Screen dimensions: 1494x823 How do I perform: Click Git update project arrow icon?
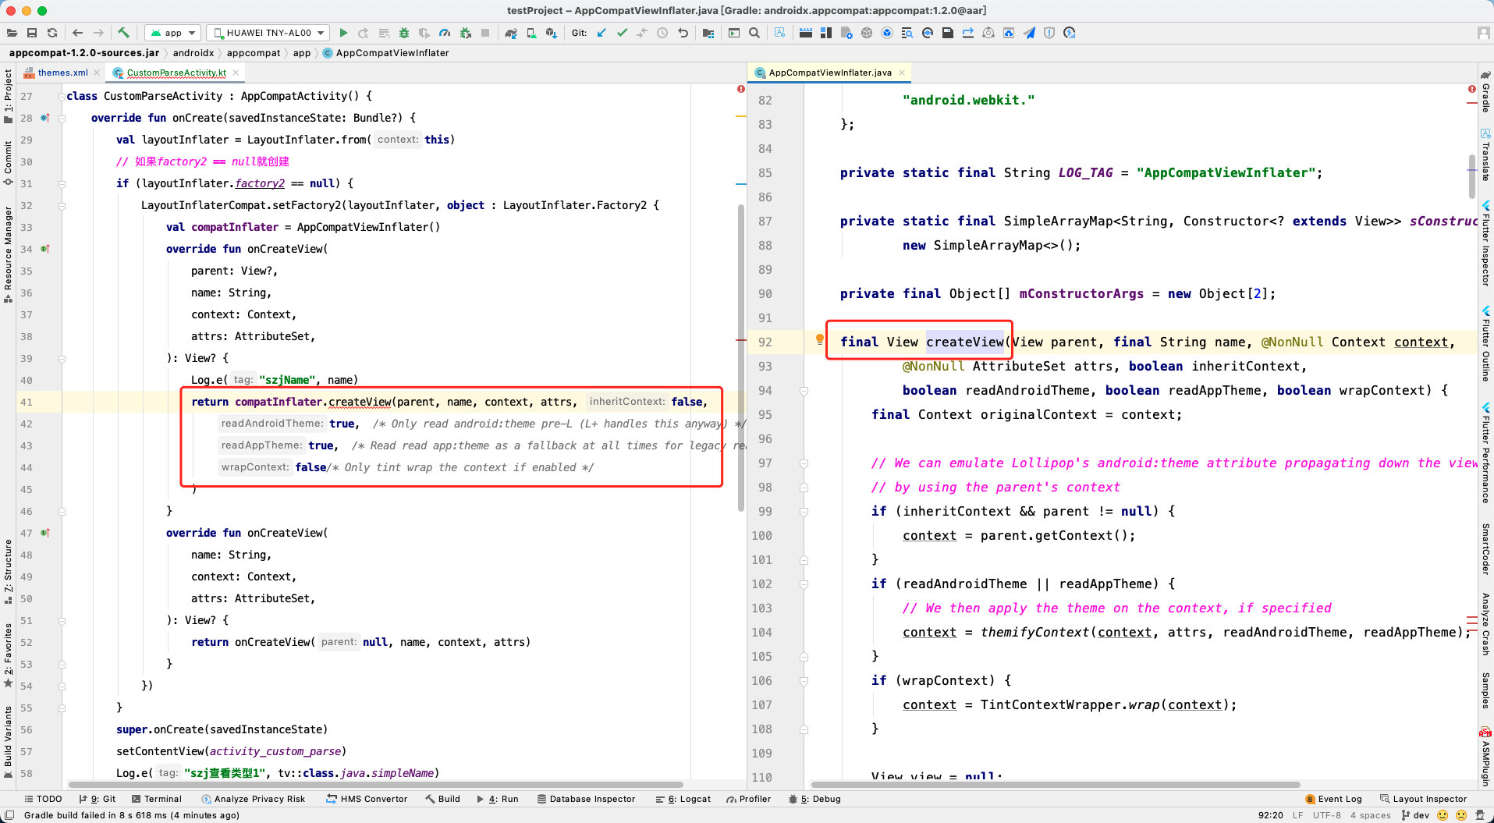coord(602,33)
